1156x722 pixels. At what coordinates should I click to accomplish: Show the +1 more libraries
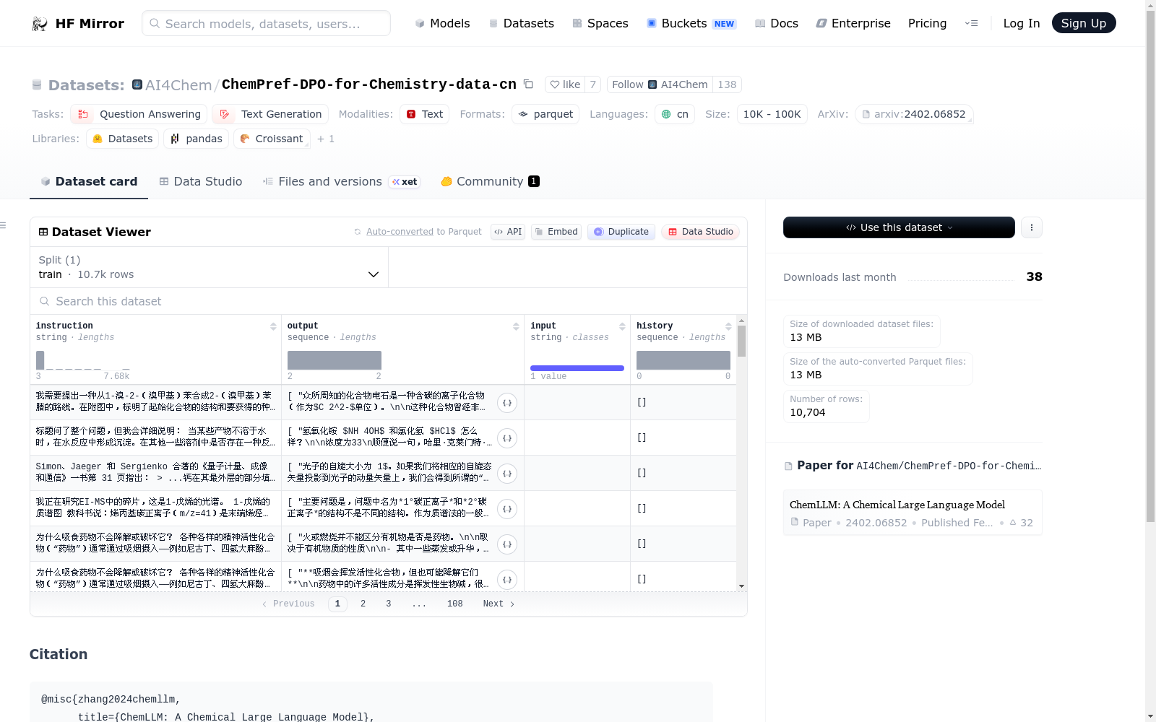(x=326, y=139)
